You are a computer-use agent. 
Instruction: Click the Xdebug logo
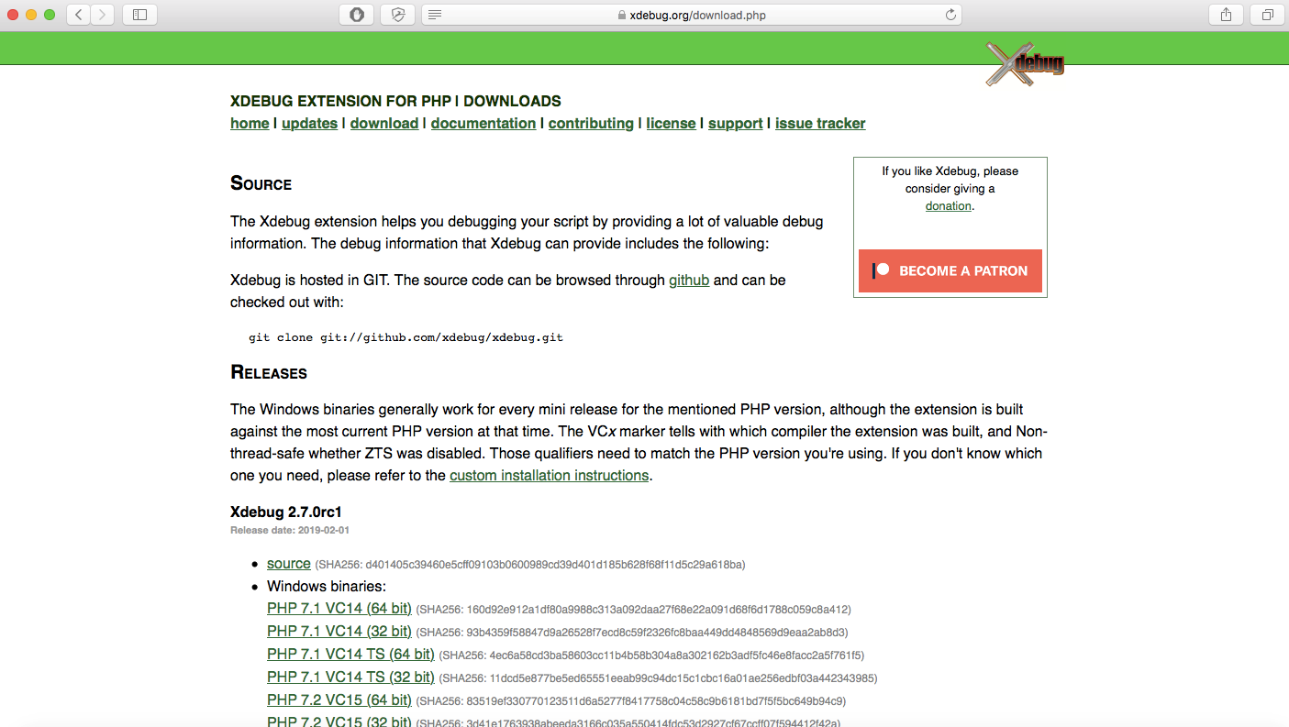(1025, 64)
